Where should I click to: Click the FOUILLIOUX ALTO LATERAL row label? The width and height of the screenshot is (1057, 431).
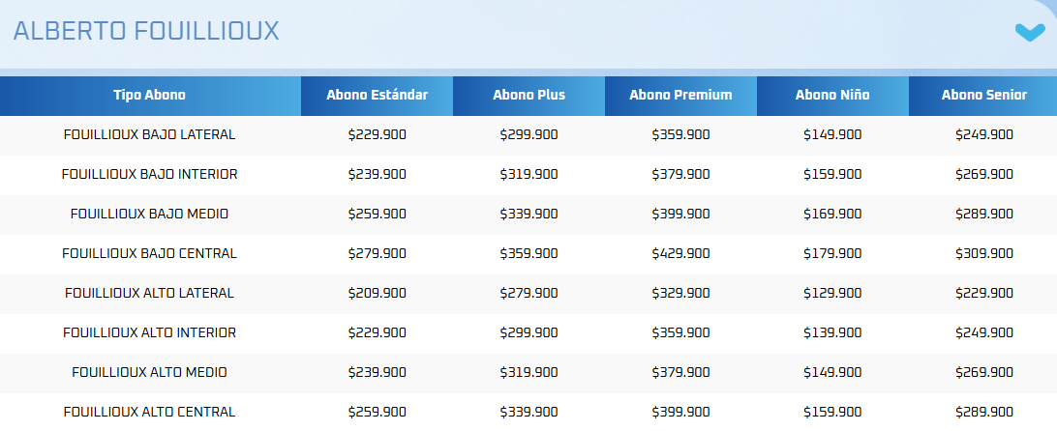149,293
